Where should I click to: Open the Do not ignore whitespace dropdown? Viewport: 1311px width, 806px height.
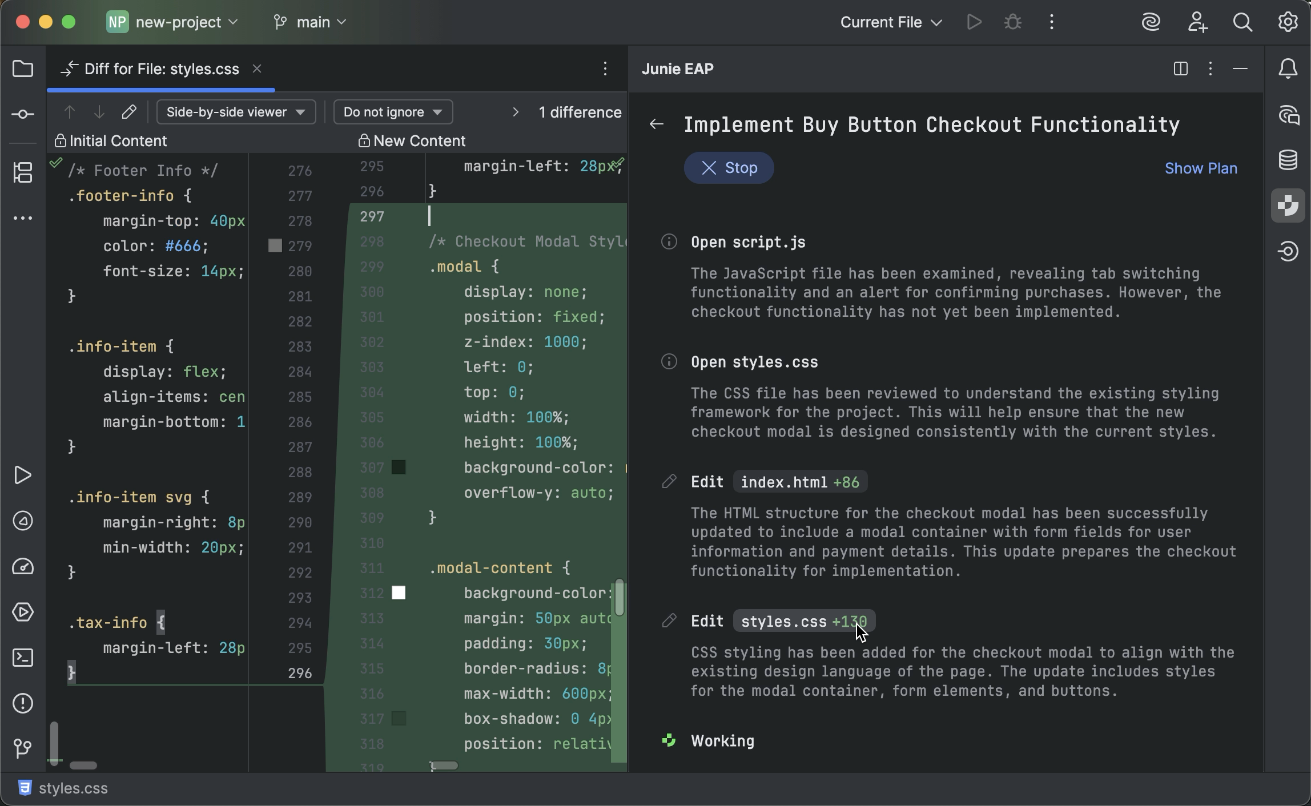(392, 112)
